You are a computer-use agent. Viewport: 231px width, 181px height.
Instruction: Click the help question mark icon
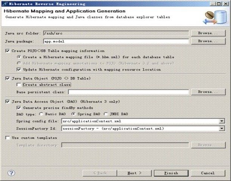[x=11, y=173]
